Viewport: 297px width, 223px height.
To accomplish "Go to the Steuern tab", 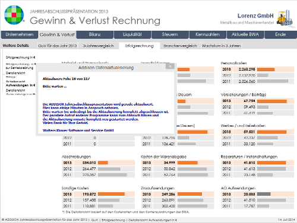I will pos(170,34).
